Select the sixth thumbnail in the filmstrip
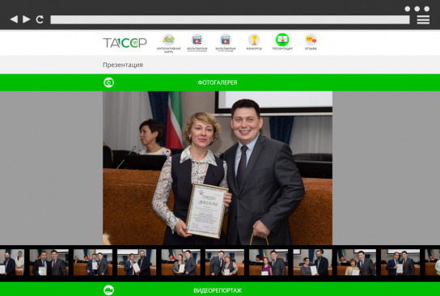 pos(225,262)
